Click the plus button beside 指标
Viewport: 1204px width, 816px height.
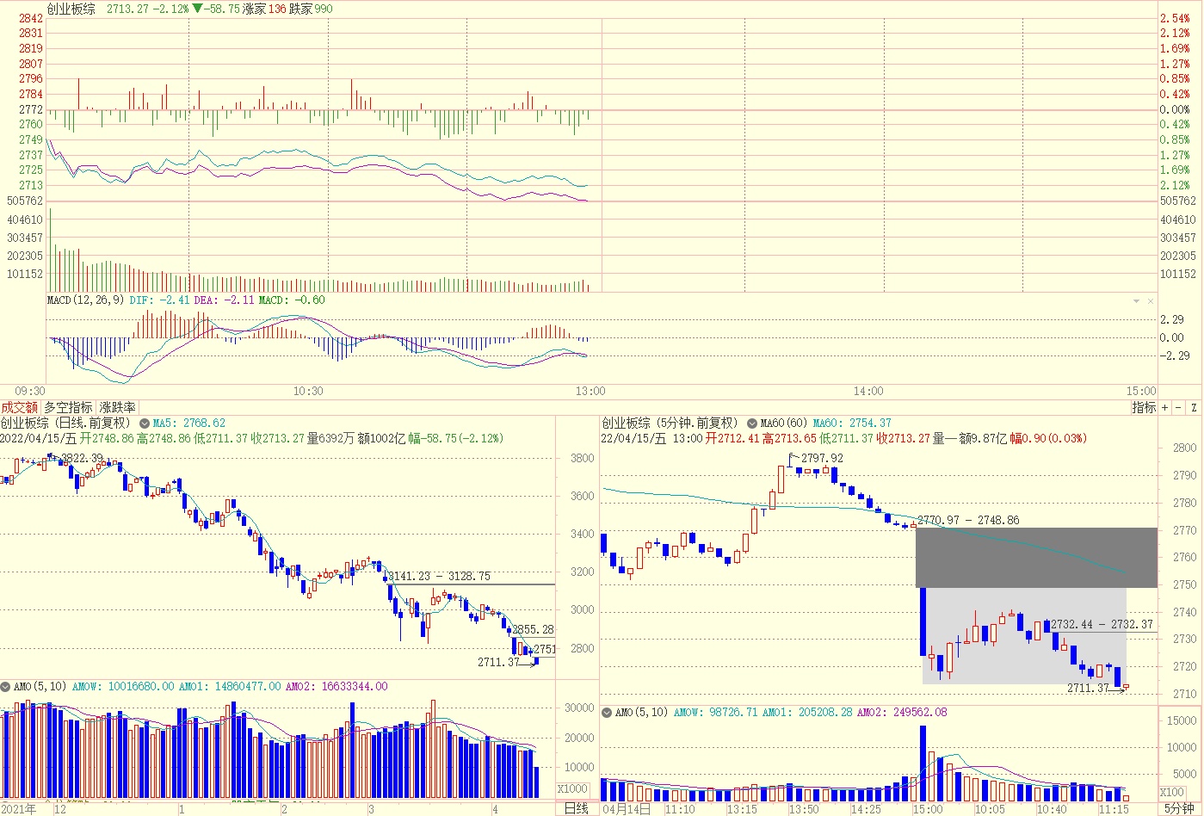1165,407
